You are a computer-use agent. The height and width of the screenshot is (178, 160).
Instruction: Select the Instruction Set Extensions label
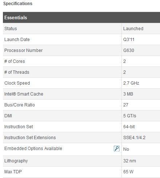(x=30, y=138)
